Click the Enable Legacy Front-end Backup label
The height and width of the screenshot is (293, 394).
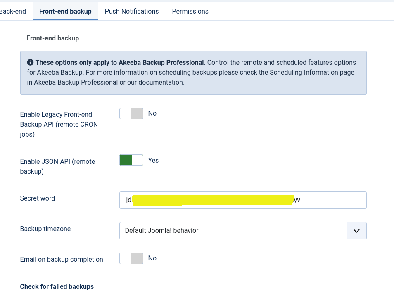click(59, 124)
